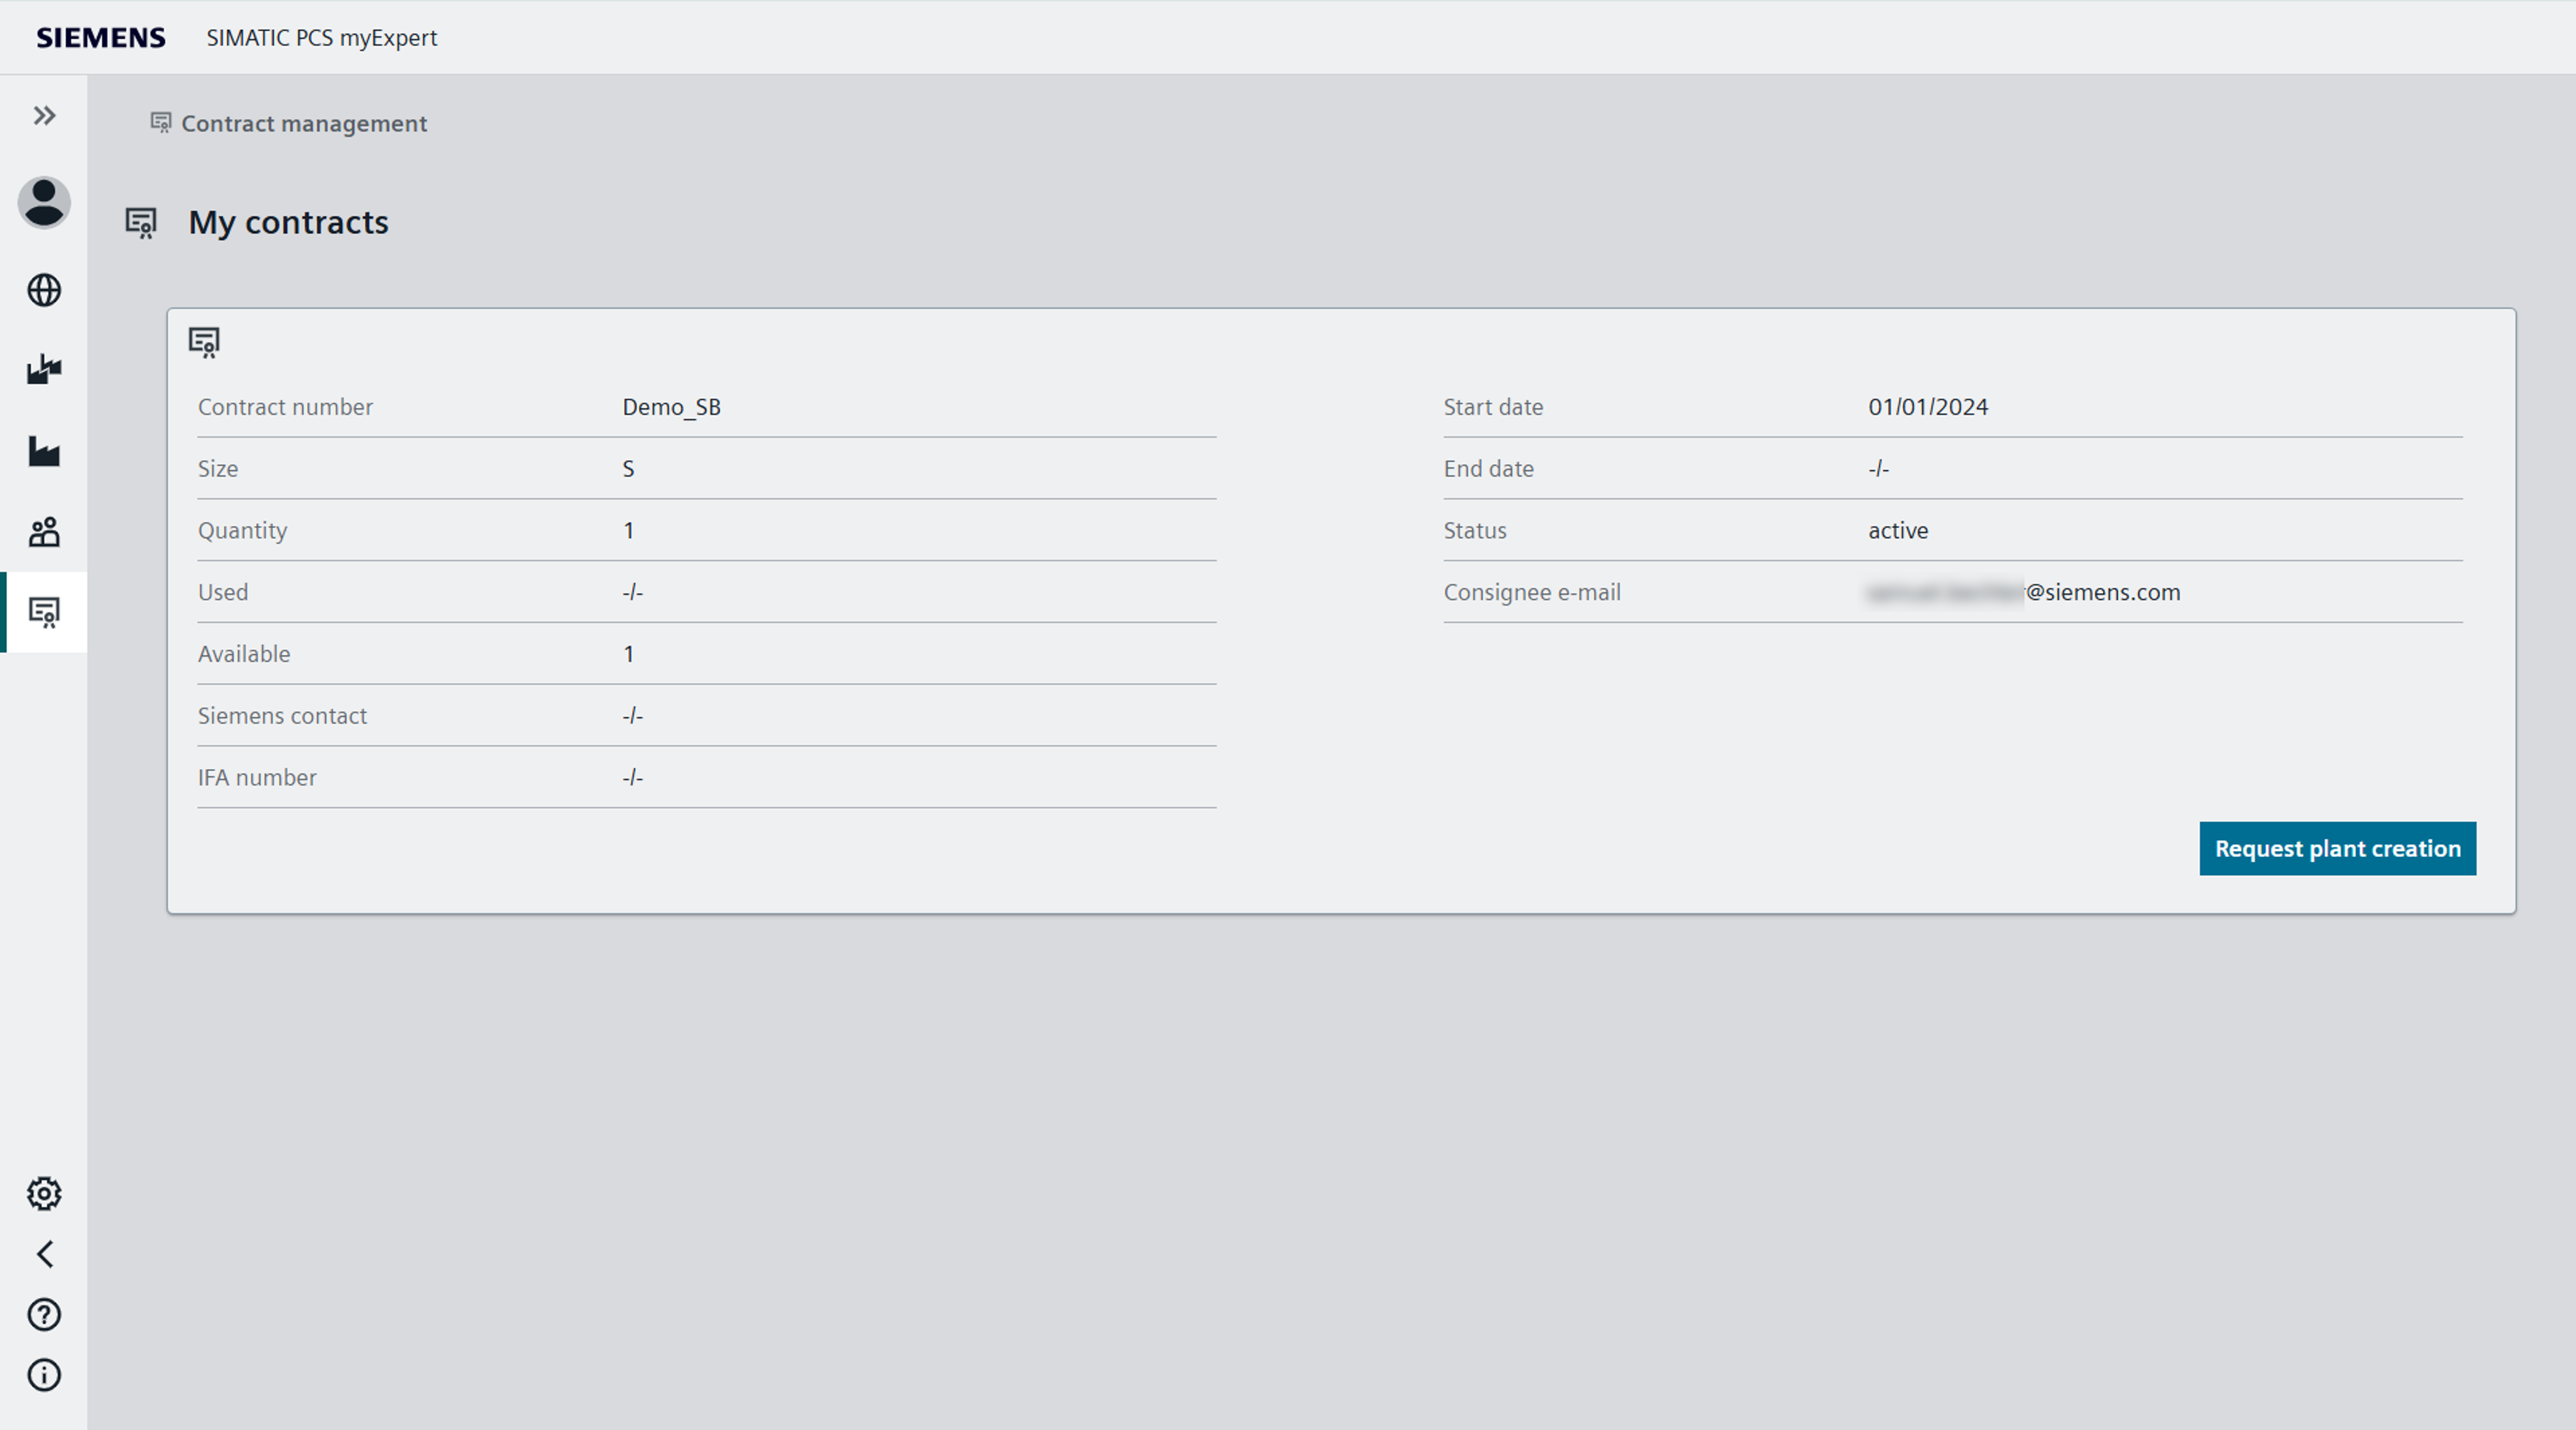Viewport: 2576px width, 1430px height.
Task: Open the user profile avatar icon
Action: pyautogui.click(x=44, y=203)
